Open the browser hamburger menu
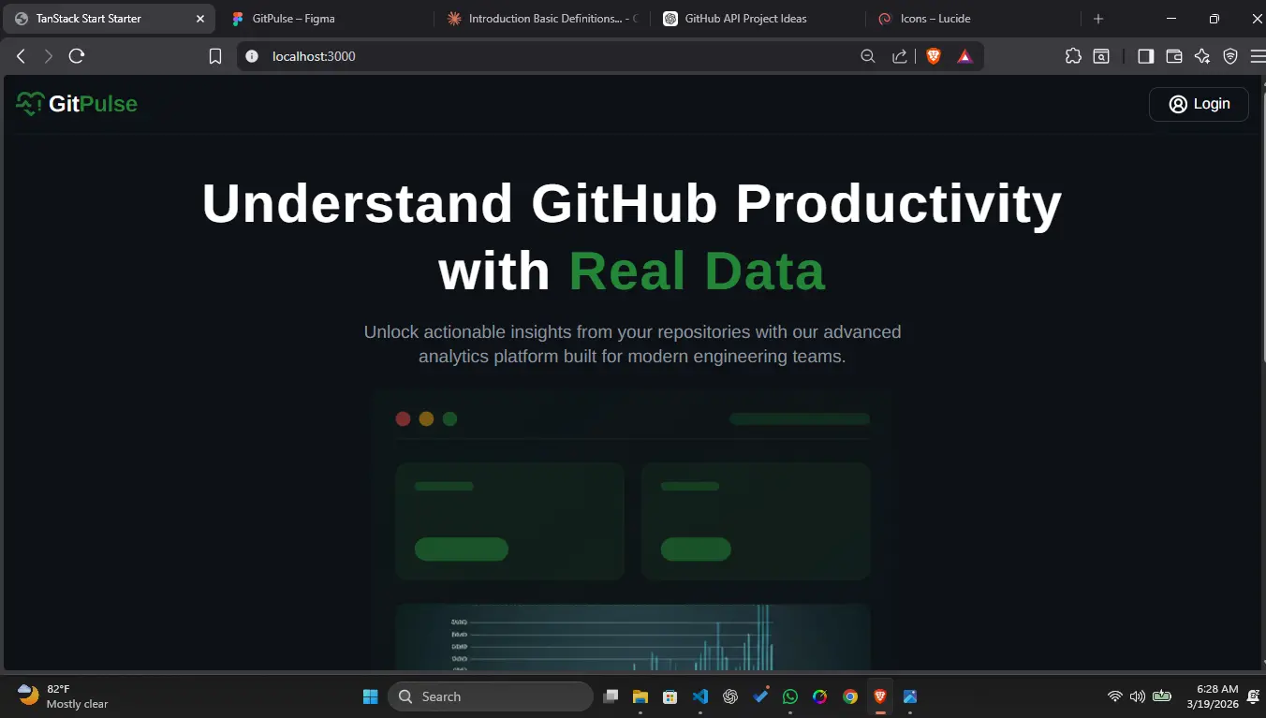Screen dimensions: 1266x718 click(1259, 55)
